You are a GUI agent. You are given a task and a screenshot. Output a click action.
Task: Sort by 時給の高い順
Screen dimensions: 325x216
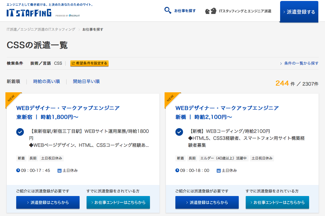pos(46,82)
